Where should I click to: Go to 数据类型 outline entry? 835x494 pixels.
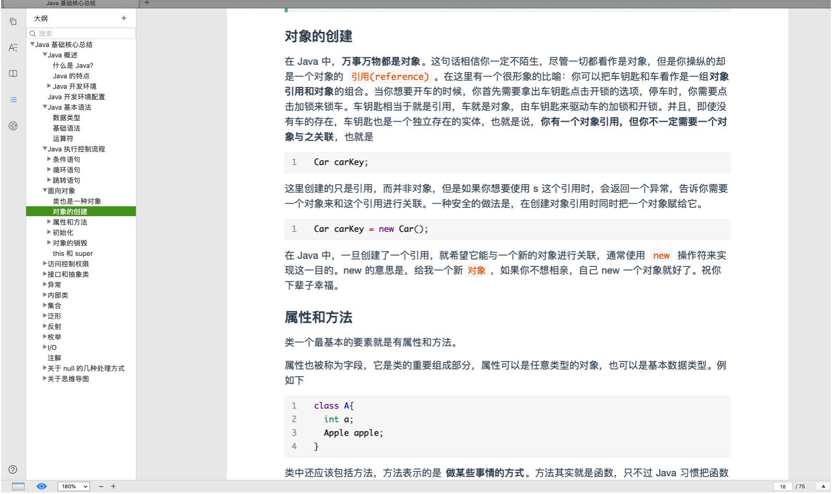point(66,117)
